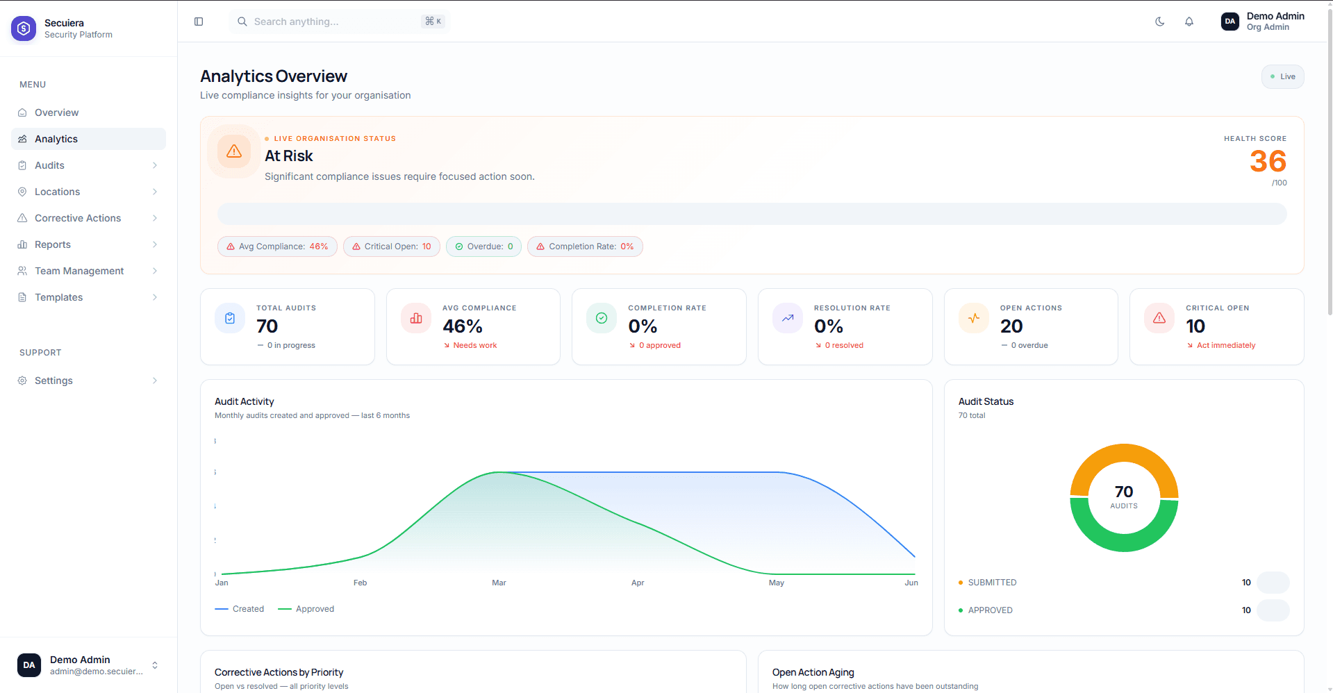The width and height of the screenshot is (1333, 693).
Task: Click the Overview home icon in sidebar
Action: 22,112
